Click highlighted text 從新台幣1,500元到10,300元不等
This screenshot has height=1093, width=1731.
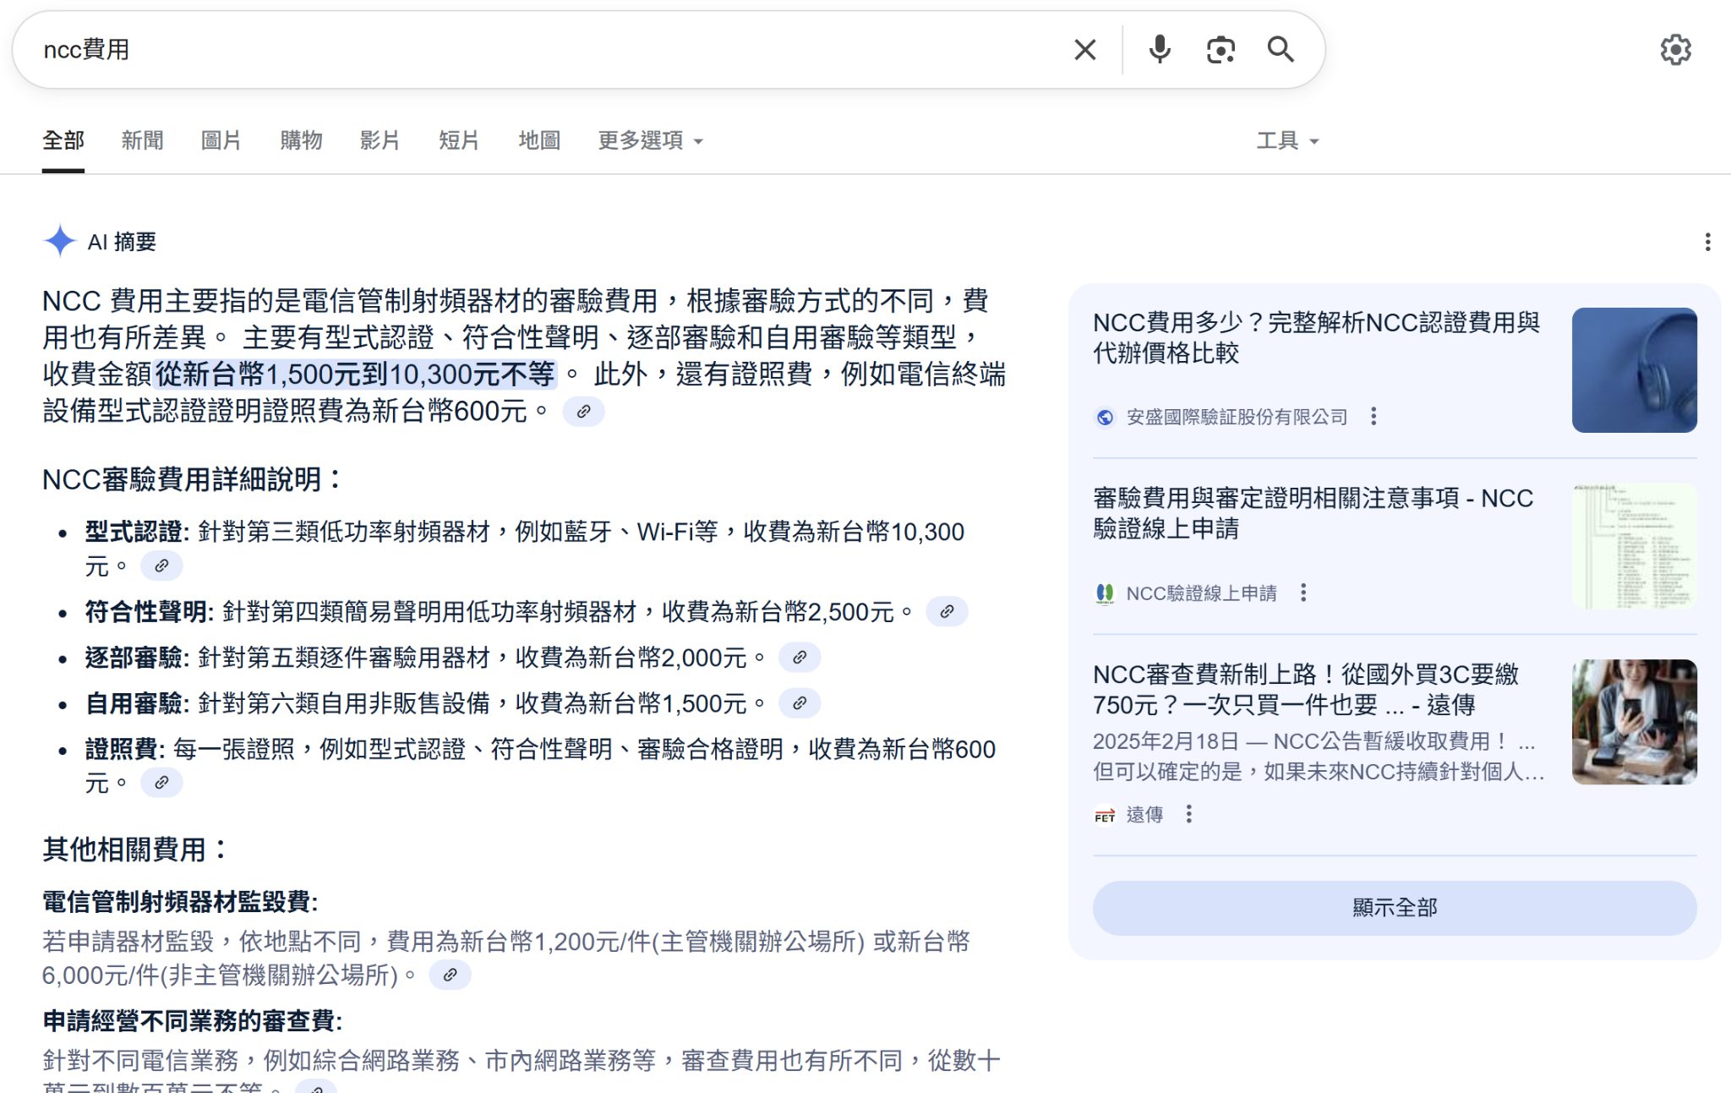coord(355,374)
